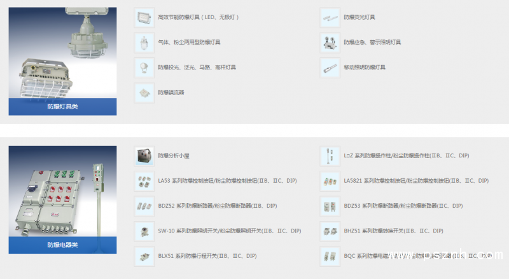Select the LA5821 control button icon
This screenshot has height=279, width=509.
(x=330, y=181)
